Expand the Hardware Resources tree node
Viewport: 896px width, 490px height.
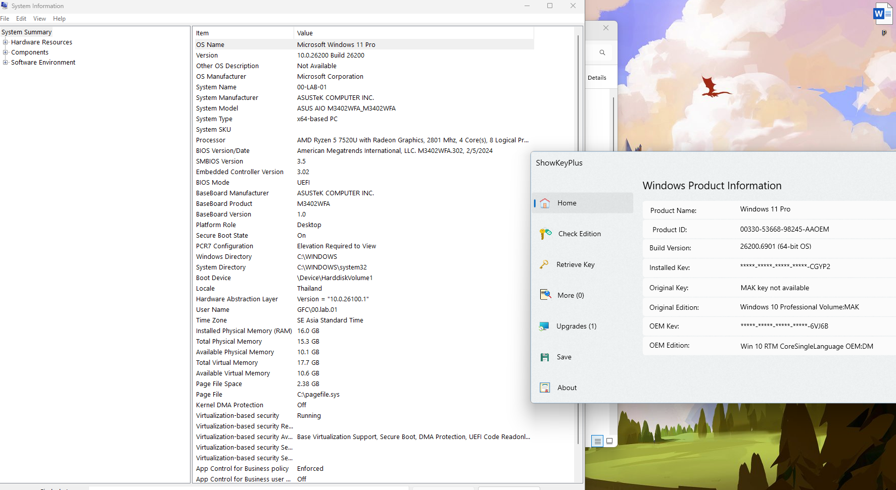(6, 42)
